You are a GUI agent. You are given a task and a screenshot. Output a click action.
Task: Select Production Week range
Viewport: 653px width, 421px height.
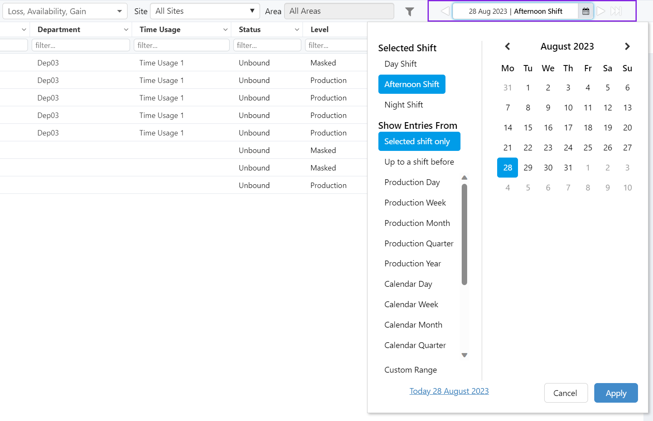click(x=415, y=203)
